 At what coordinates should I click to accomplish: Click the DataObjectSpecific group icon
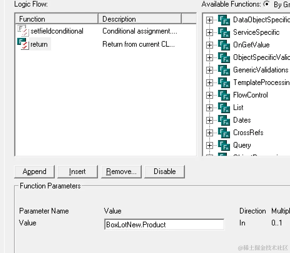pyautogui.click(x=224, y=20)
